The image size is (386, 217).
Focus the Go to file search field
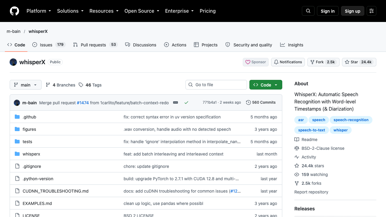(216, 85)
